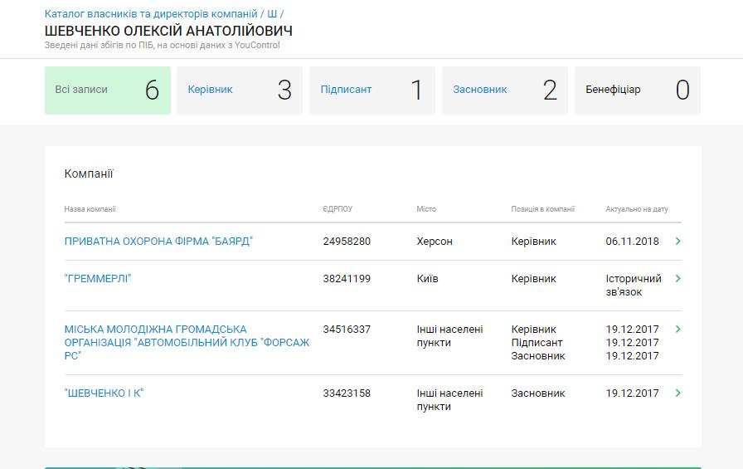Open Каталог власників та директорів breadcrumb link
Viewport: 743px width, 469px height.
tap(151, 14)
